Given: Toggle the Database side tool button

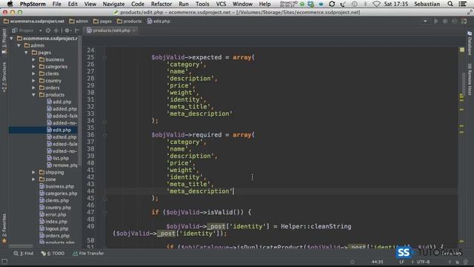Looking at the screenshot, I should click(470, 43).
